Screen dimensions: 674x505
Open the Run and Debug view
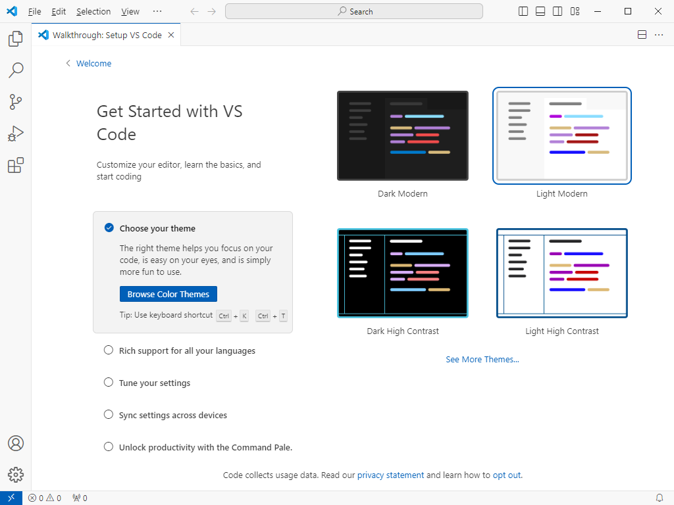coord(16,133)
